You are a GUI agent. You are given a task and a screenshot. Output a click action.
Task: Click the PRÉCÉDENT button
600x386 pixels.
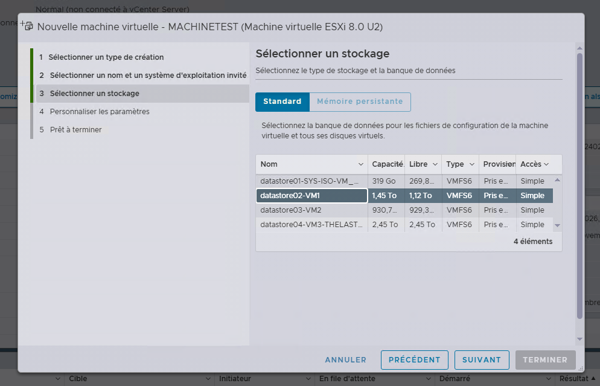tap(414, 359)
